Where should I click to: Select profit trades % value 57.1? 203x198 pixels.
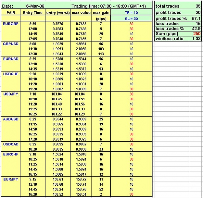[196, 19]
